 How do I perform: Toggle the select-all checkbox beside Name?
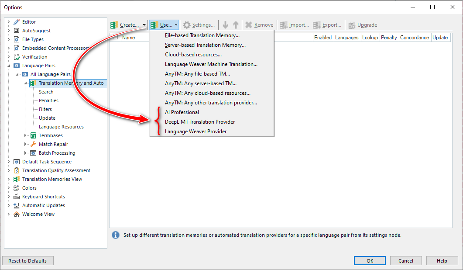pyautogui.click(x=116, y=38)
